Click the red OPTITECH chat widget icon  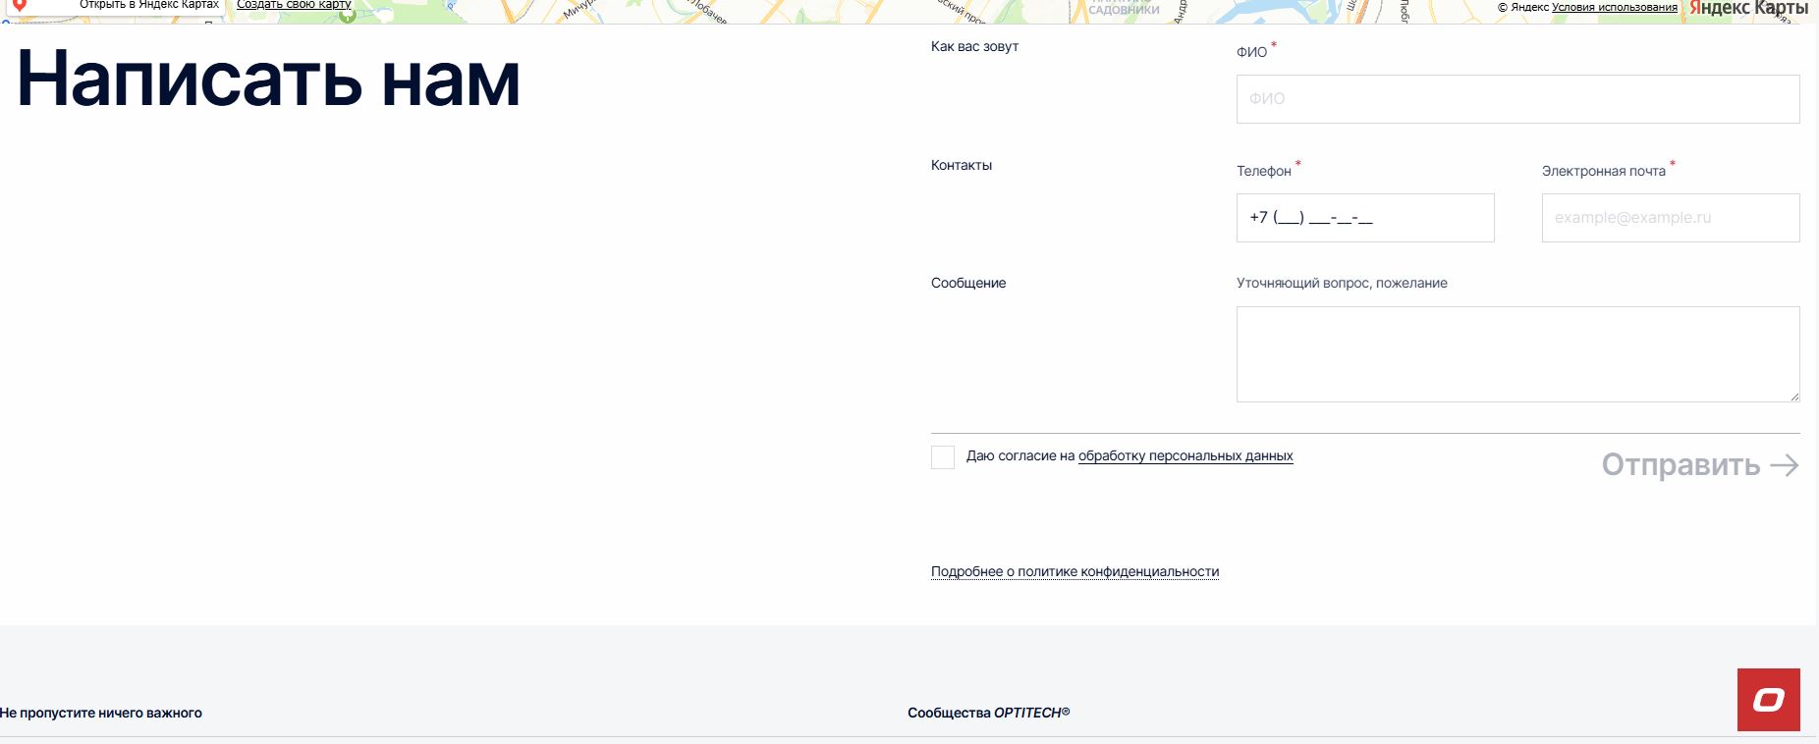click(1768, 700)
